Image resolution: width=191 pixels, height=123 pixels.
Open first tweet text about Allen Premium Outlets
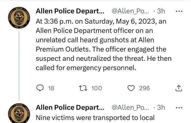pyautogui.click(x=103, y=44)
